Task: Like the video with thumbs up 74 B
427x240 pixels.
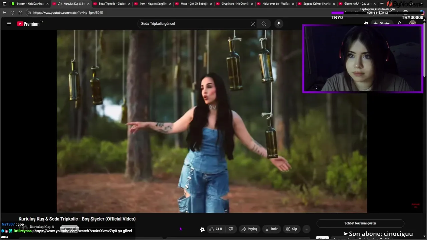Action: coord(216,229)
